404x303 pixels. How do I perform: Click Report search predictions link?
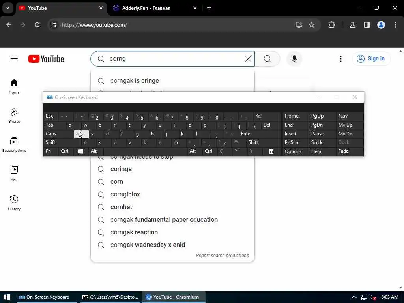223,256
